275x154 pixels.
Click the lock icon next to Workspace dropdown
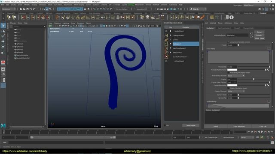click(273, 5)
